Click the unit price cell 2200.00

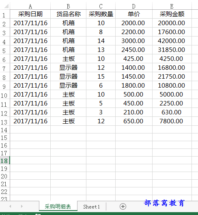[x=134, y=32]
